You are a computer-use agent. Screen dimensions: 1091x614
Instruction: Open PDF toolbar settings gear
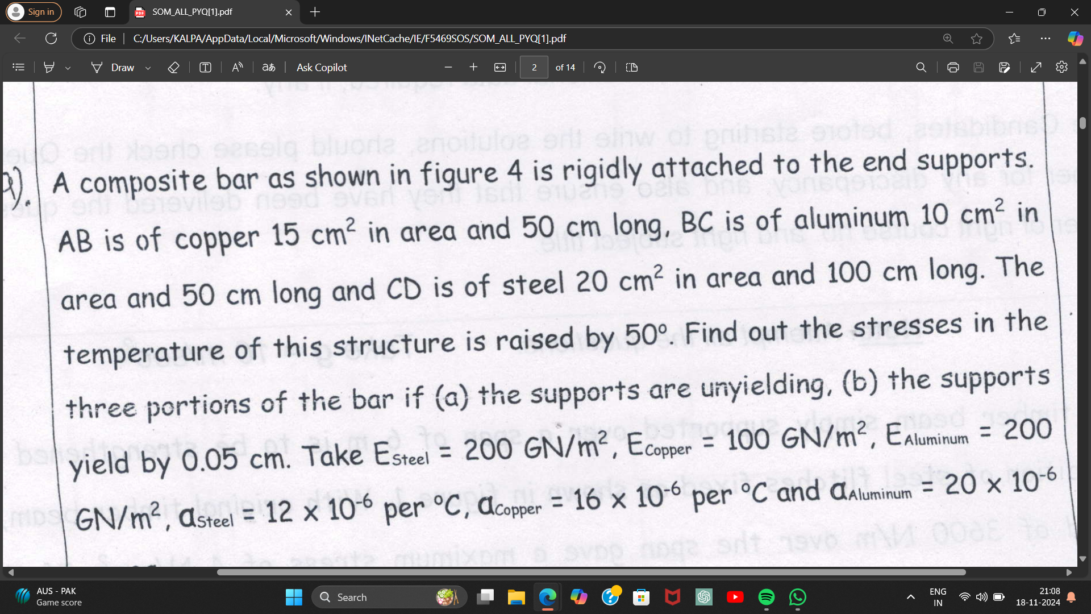[x=1061, y=67]
